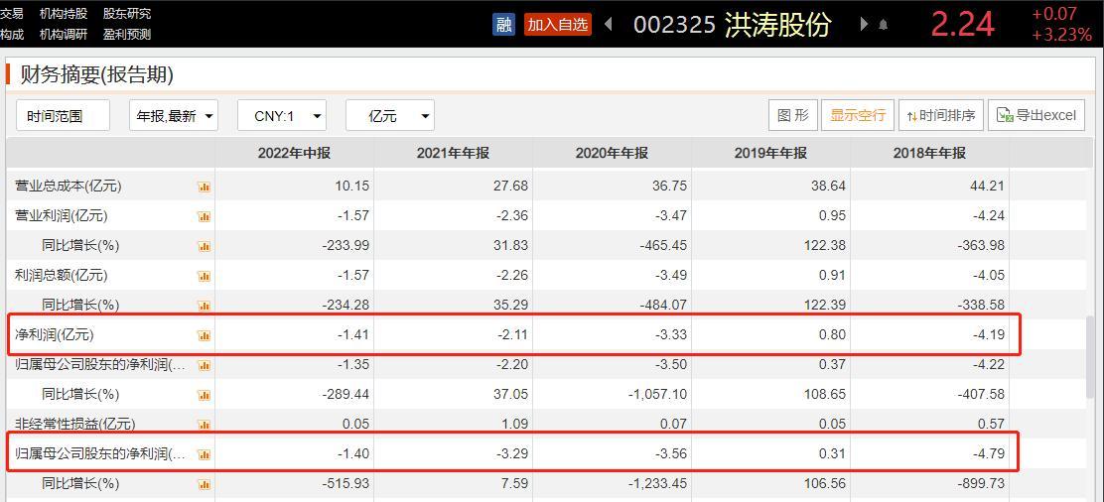This screenshot has height=502, width=1104.
Task: Click the 2018年年报 column header
Action: (x=929, y=154)
